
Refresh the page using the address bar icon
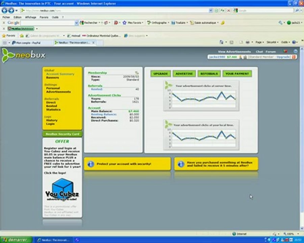click(x=222, y=10)
